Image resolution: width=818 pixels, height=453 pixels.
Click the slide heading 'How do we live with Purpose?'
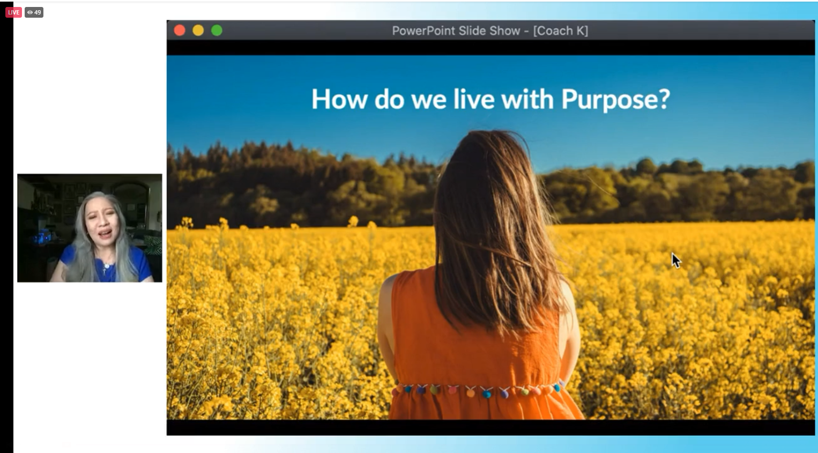pyautogui.click(x=490, y=99)
